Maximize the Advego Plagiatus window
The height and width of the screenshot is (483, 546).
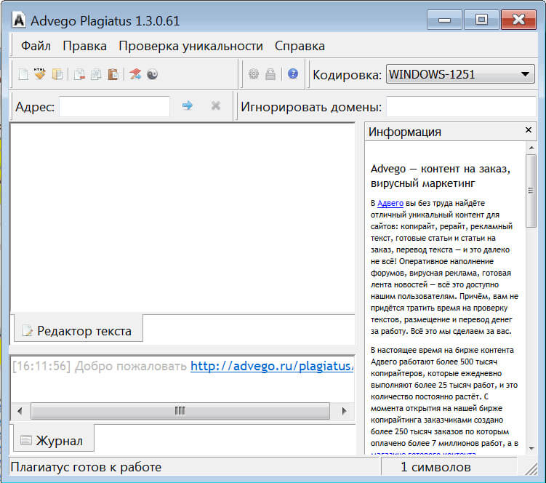point(481,20)
